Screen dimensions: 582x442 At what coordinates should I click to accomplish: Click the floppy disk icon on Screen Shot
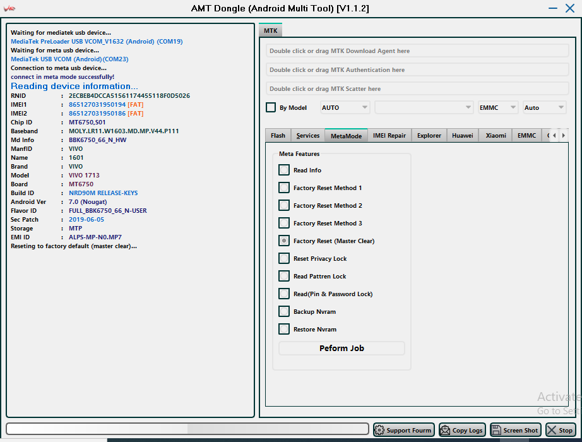tap(496, 430)
